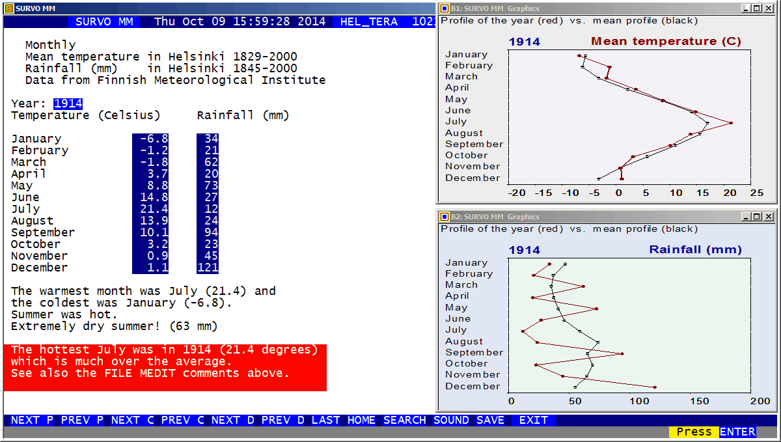Click 1914 label in the temperature chart

coord(524,42)
